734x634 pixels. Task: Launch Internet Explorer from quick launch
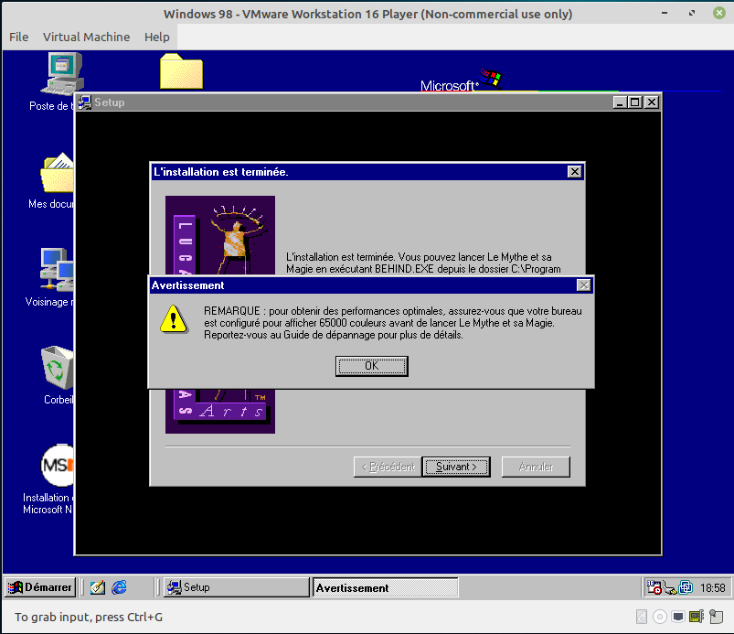tap(120, 587)
